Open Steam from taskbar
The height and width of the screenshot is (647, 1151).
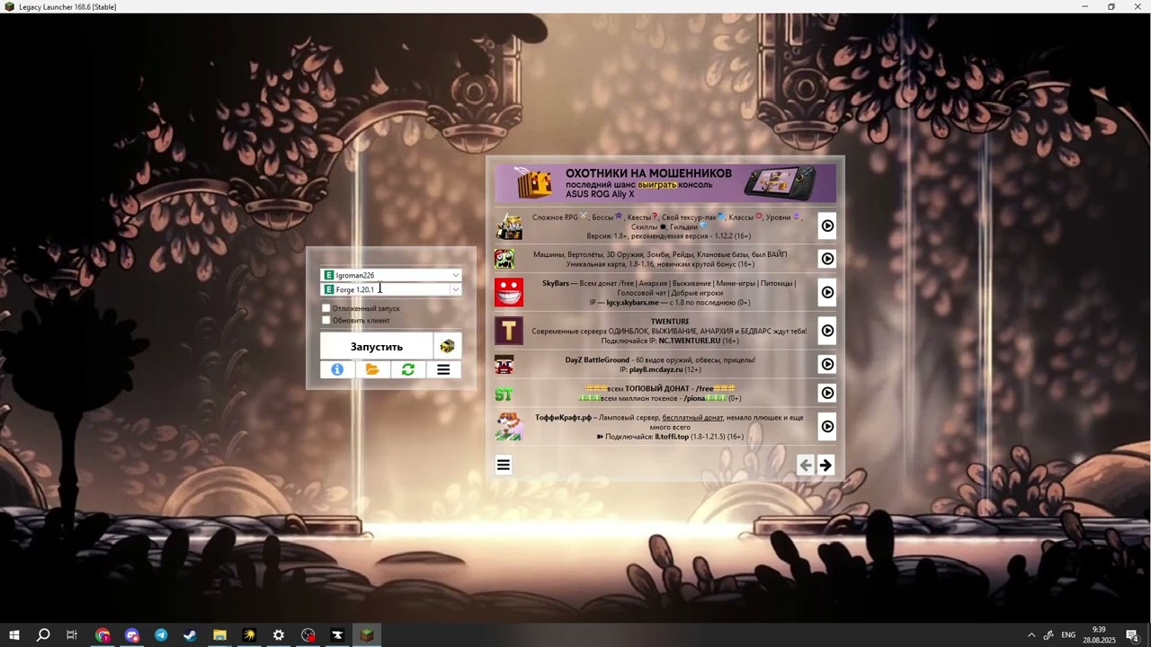click(x=190, y=635)
